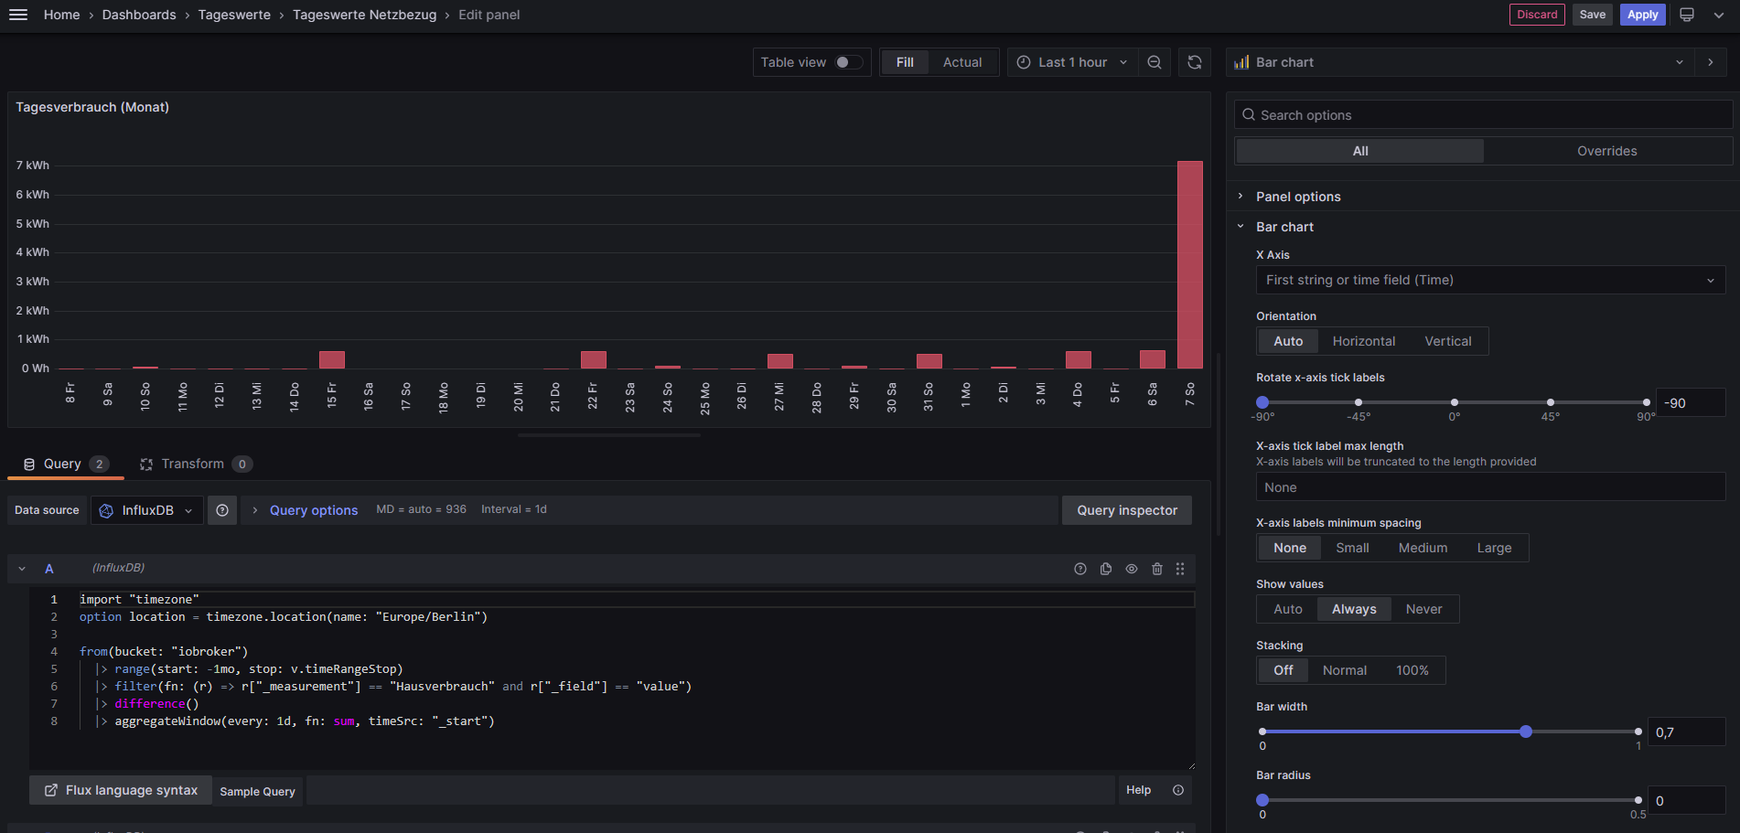Set Show values to Never
This screenshot has height=833, width=1740.
tap(1423, 609)
